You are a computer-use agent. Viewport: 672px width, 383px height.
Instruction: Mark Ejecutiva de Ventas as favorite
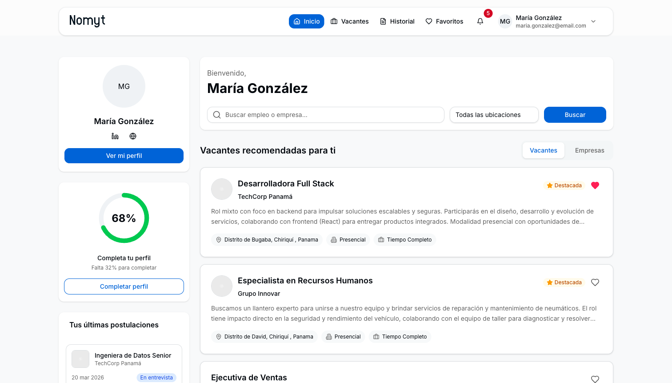click(x=595, y=379)
